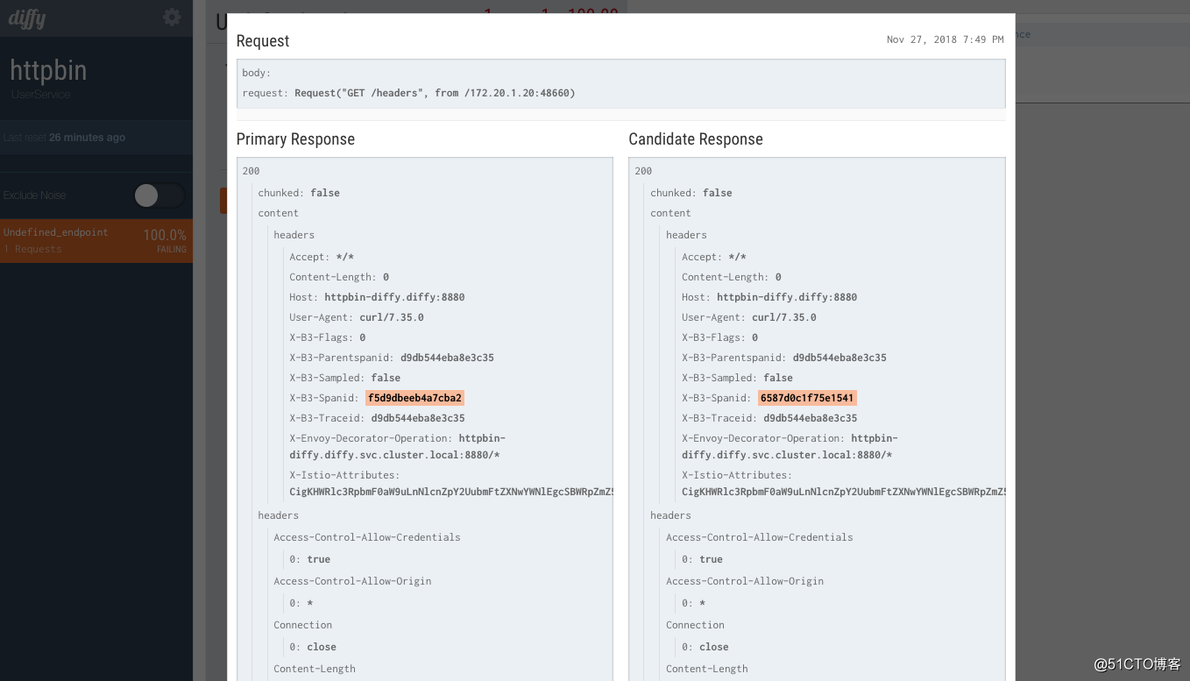Open the settings gear in Diffy sidebar

pos(172,18)
